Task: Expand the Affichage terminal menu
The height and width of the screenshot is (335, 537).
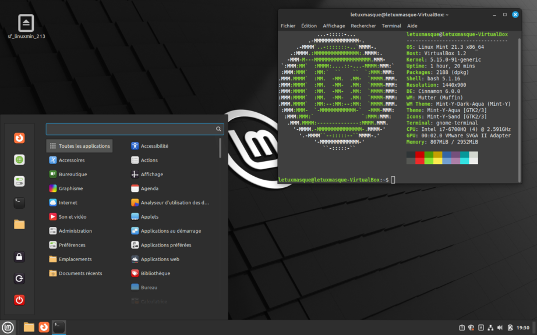Action: (334, 26)
